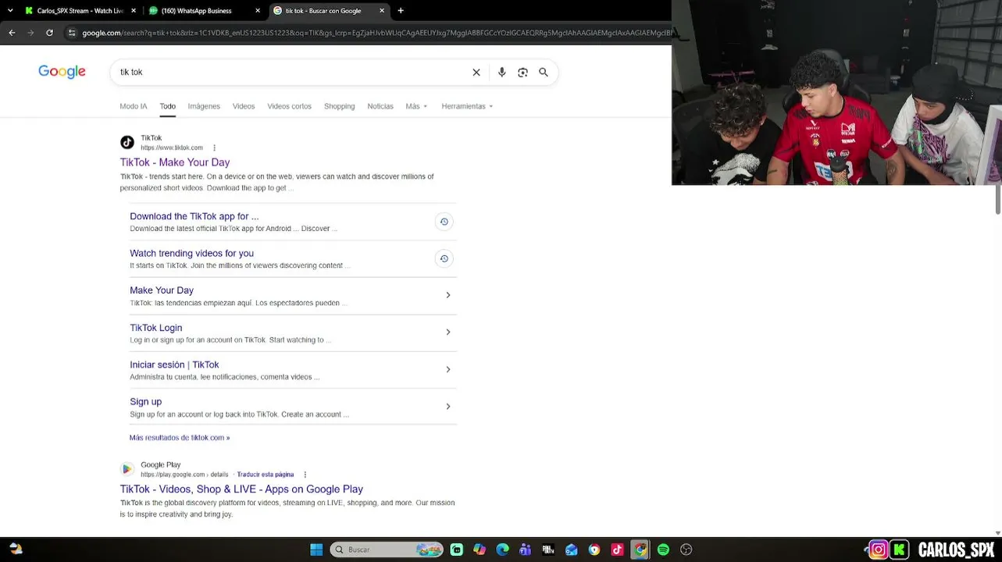Click the page's vertical scrollbar thumb
The width and height of the screenshot is (1002, 562).
[x=998, y=199]
